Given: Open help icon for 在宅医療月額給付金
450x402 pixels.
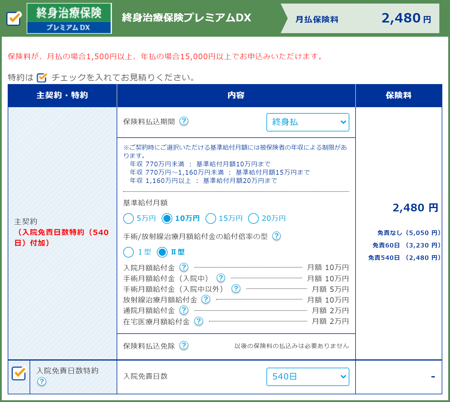Looking at the screenshot, I should tap(199, 321).
